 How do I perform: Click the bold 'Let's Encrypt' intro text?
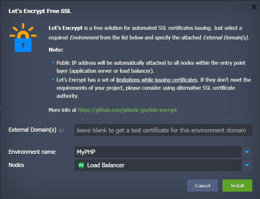click(66, 28)
